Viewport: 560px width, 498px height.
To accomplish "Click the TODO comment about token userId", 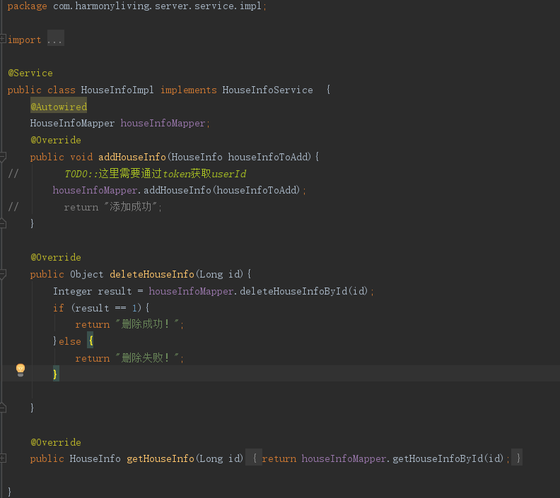I will click(x=156, y=174).
